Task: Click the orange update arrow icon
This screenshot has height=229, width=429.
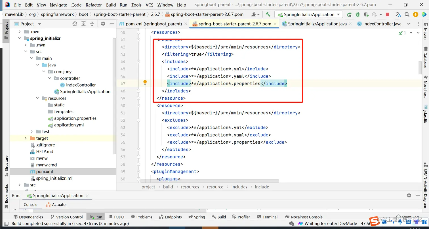Action: [x=415, y=14]
